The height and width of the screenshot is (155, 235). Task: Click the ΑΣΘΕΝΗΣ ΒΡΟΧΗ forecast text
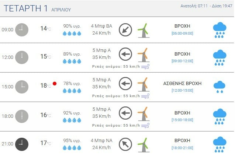pos(182,84)
